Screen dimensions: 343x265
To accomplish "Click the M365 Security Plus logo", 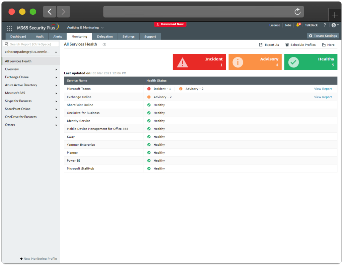I will tap(38, 27).
